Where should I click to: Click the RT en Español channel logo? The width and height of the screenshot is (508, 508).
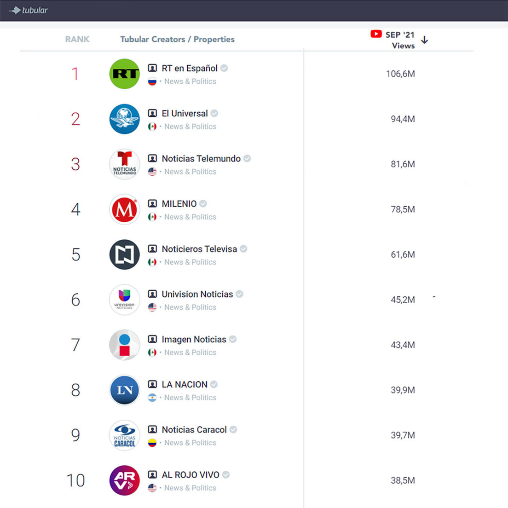tap(124, 74)
